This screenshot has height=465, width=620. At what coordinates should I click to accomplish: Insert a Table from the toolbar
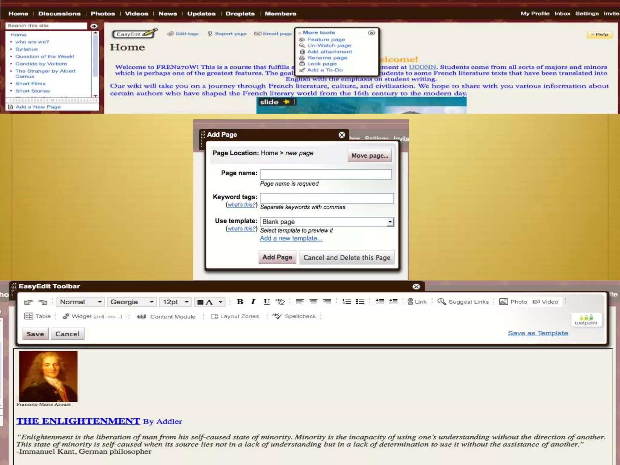38,316
